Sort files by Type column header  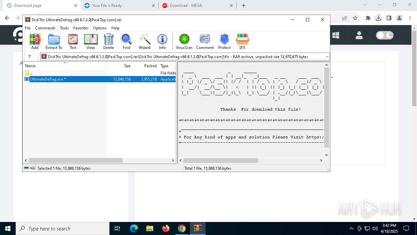pos(167,66)
